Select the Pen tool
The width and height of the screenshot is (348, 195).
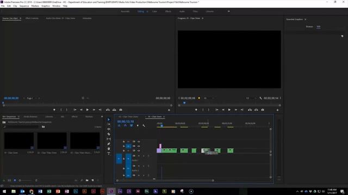(x=109, y=144)
